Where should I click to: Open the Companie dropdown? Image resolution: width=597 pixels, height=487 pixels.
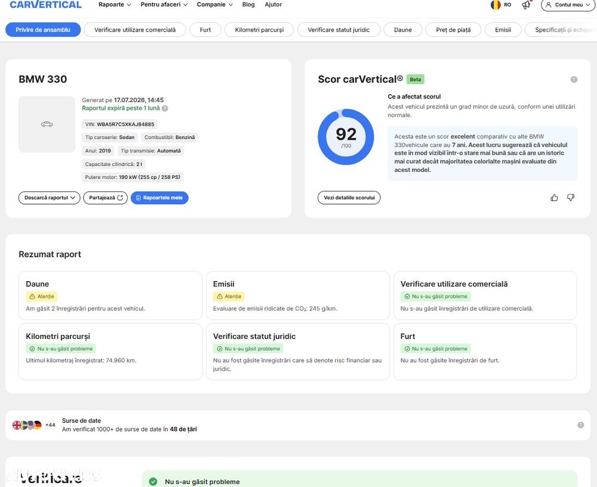point(215,5)
